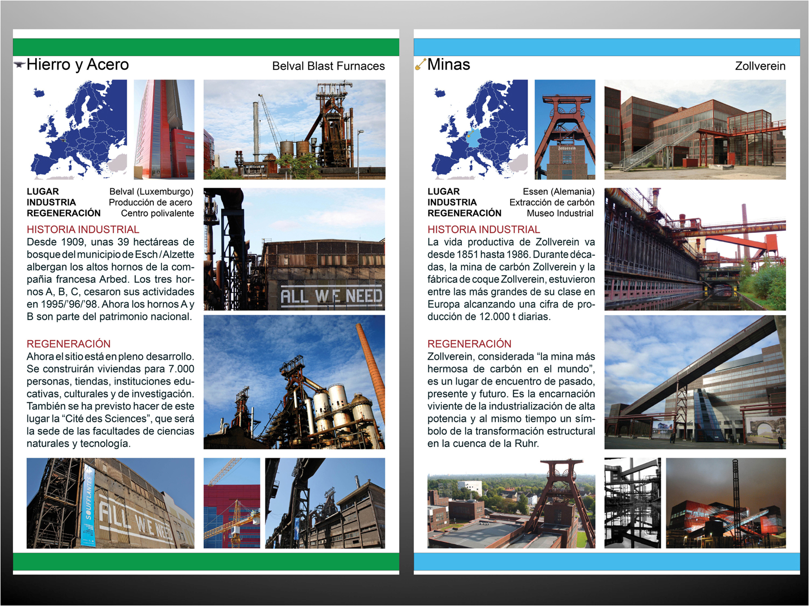Select the yellow crane construction photo
The width and height of the screenshot is (809, 606).
click(x=232, y=503)
